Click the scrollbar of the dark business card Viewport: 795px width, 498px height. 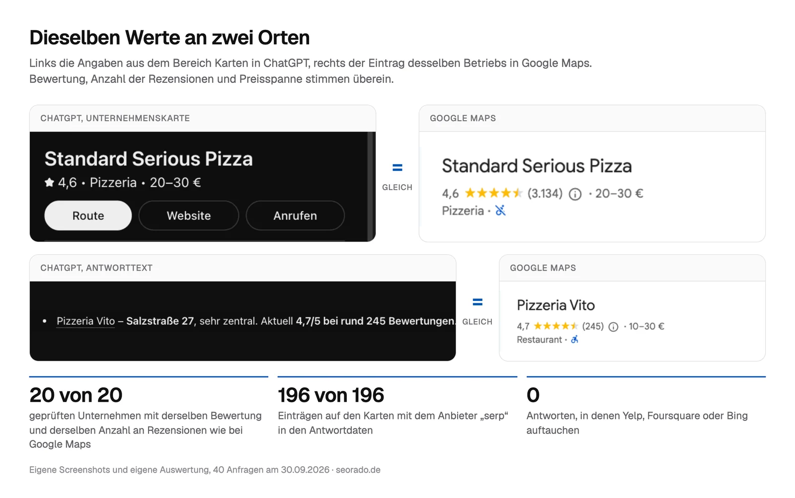[371, 187]
